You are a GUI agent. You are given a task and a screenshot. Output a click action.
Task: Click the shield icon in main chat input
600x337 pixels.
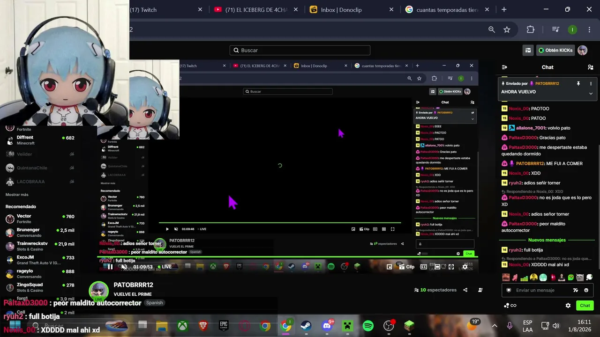(x=509, y=290)
